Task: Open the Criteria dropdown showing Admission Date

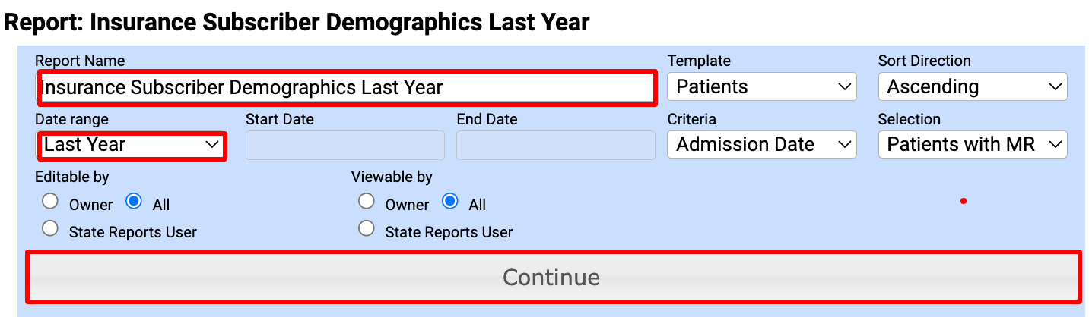Action: 761,145
